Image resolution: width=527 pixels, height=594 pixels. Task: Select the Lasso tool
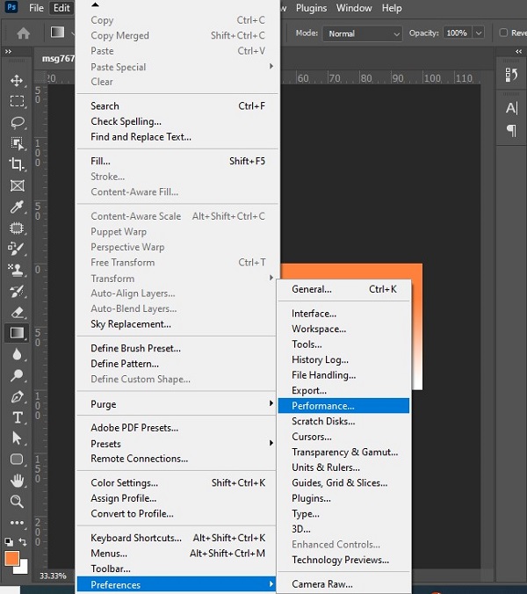tap(17, 122)
